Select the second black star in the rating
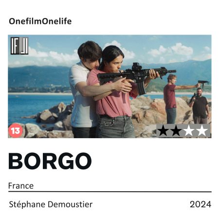The image size is (219, 219). pos(176,130)
